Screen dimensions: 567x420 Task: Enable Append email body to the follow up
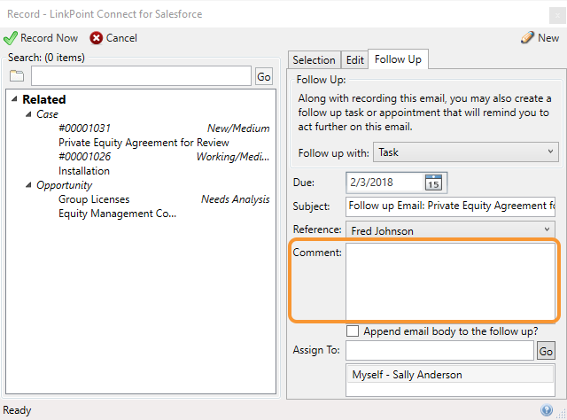[x=353, y=331]
